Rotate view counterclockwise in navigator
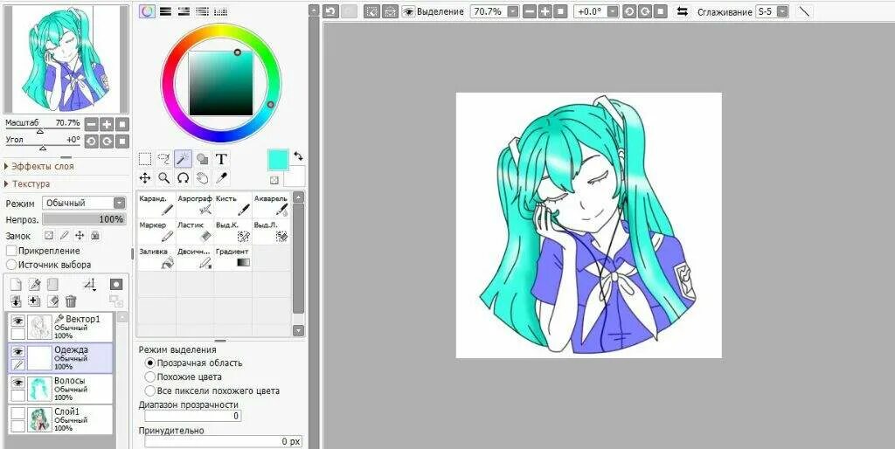Image resolution: width=895 pixels, height=449 pixels. [x=91, y=141]
